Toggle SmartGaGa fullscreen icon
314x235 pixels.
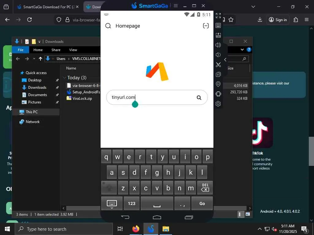[218, 16]
